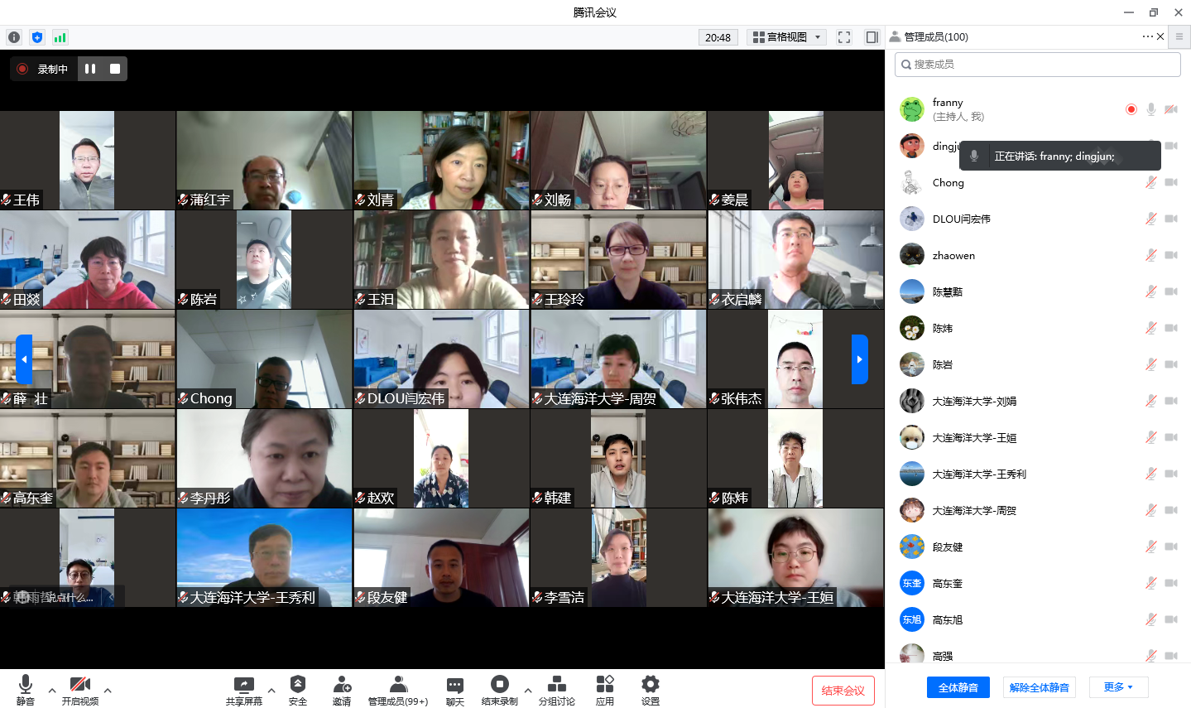Screen dimensions: 1191x708
Task: Open the Invite (邀请) icon
Action: [x=342, y=690]
